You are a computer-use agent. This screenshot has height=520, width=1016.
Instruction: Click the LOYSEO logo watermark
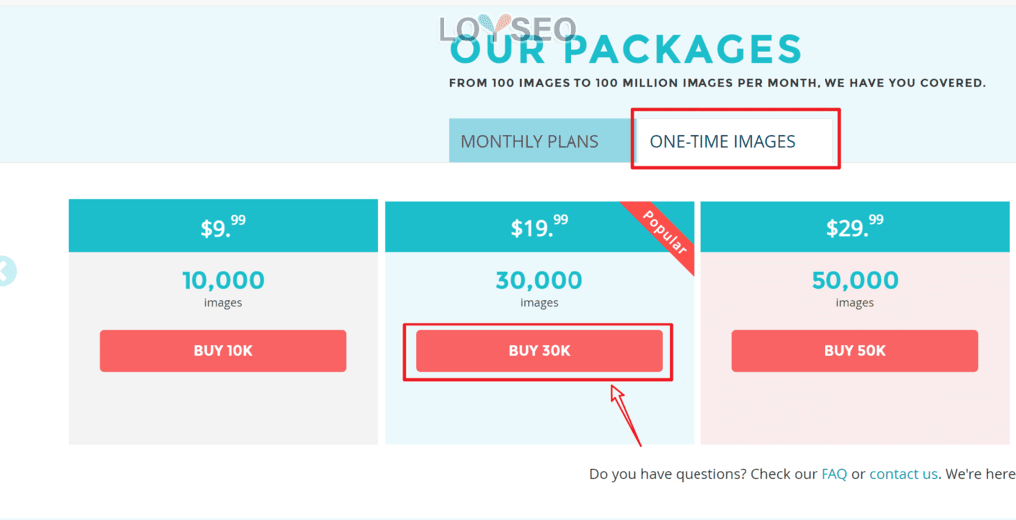pyautogui.click(x=507, y=29)
